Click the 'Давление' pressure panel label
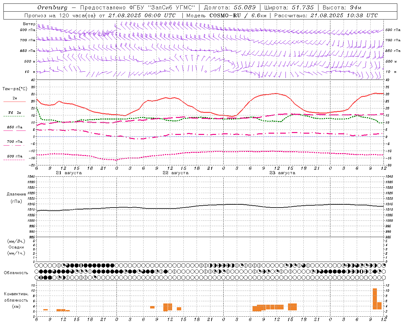Viewport: 402px width, 322px height. pos(16,194)
